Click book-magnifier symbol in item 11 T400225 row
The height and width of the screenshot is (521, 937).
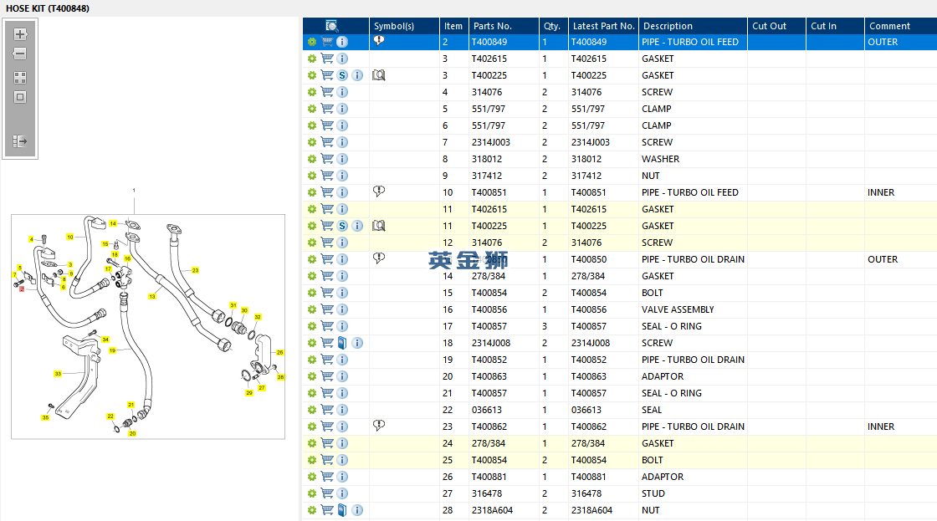(x=379, y=226)
